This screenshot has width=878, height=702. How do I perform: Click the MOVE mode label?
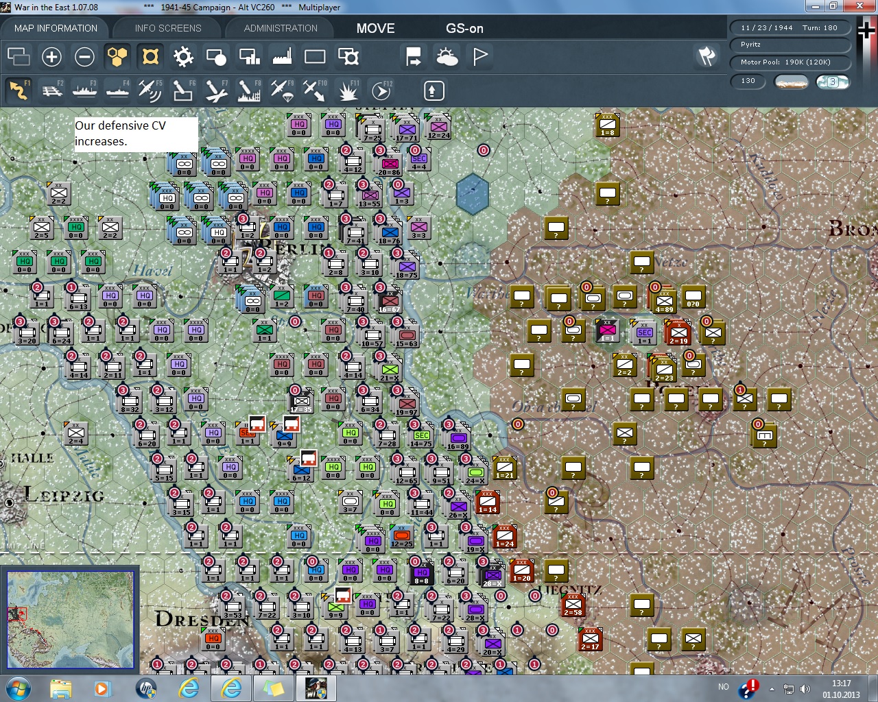[375, 28]
